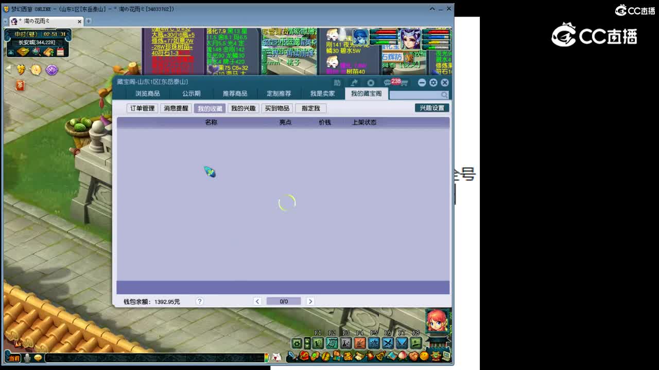Select the 我的藏宝阁 tab

pyautogui.click(x=366, y=94)
